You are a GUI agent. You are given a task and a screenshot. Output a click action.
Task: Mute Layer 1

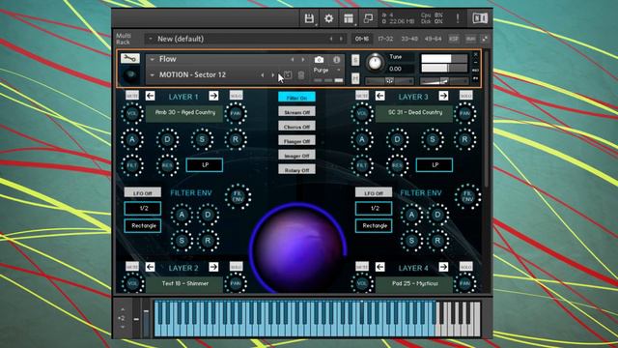pos(132,96)
